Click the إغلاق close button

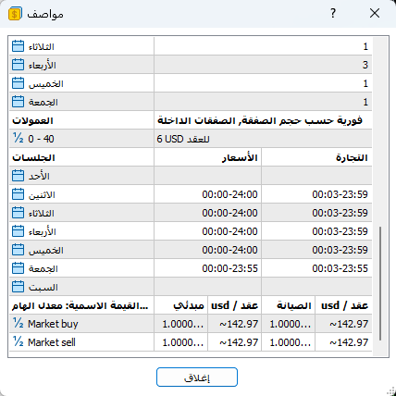pyautogui.click(x=197, y=377)
